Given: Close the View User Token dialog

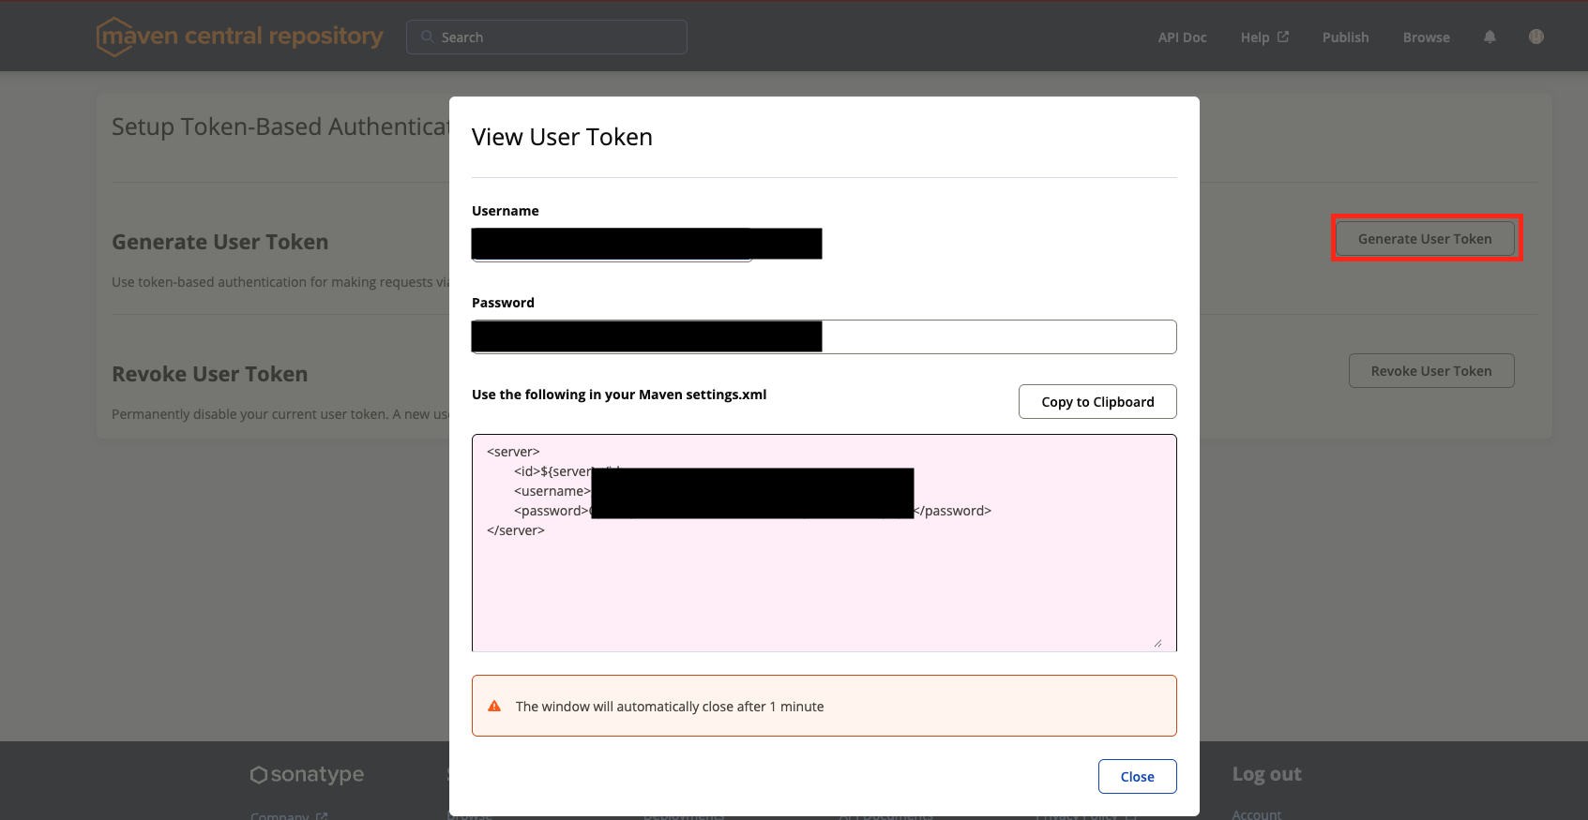Looking at the screenshot, I should 1137,776.
